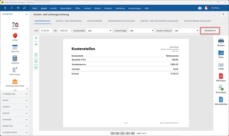The image size is (229, 136).
Task: Open Zahlungen Bank/Kasse in favorites
Action: [15, 83]
